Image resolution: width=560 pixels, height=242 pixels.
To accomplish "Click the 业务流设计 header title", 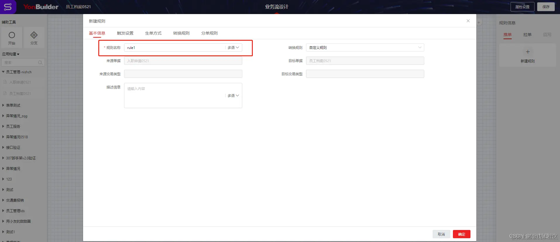I will (276, 7).
